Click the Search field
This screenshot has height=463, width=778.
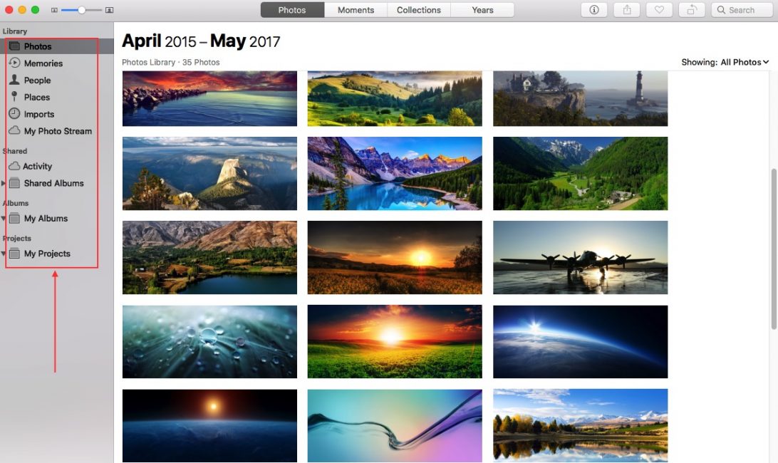coord(742,10)
